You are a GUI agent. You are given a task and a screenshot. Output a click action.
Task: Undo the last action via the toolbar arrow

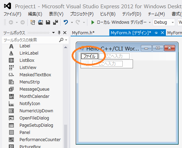click(x=66, y=22)
